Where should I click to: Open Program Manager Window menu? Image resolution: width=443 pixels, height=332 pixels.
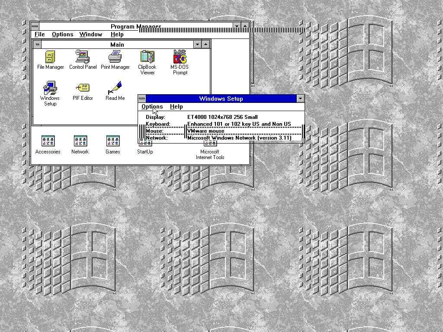tap(91, 35)
